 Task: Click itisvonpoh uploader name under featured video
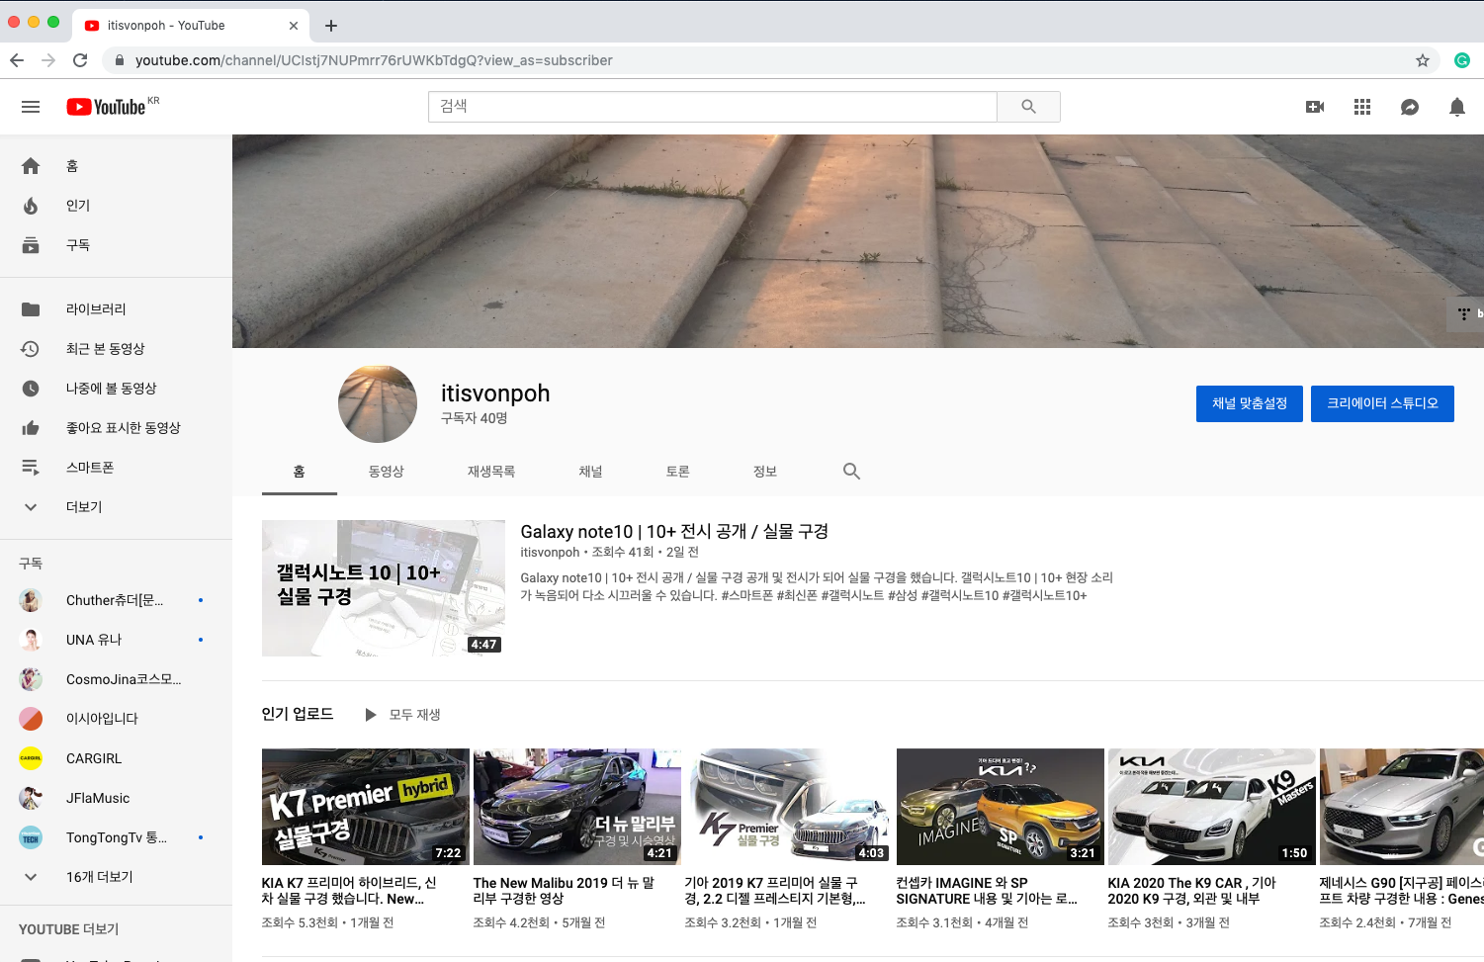click(x=550, y=553)
